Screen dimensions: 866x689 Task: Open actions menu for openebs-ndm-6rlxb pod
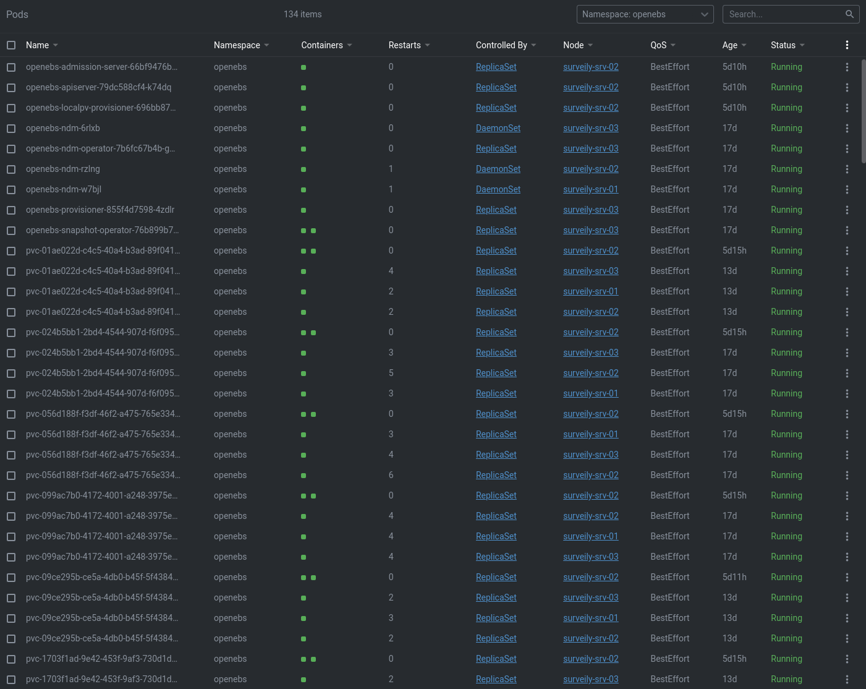point(847,128)
